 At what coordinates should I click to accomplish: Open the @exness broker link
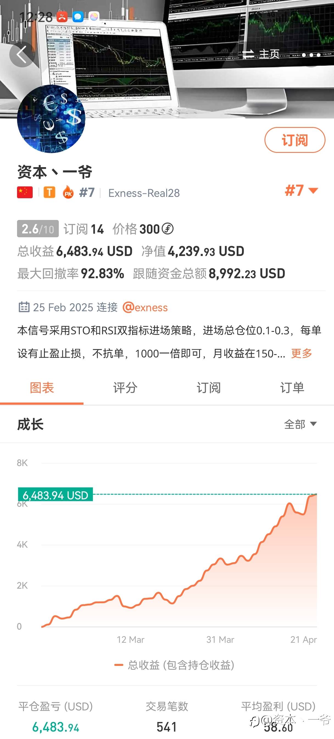145,308
